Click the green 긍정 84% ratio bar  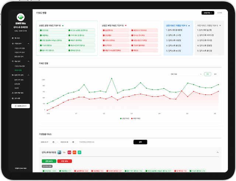(49, 161)
